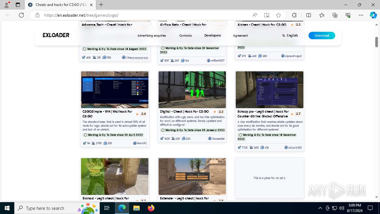Open the tab actions menu icon
The width and height of the screenshot is (380, 214).
click(18, 5)
